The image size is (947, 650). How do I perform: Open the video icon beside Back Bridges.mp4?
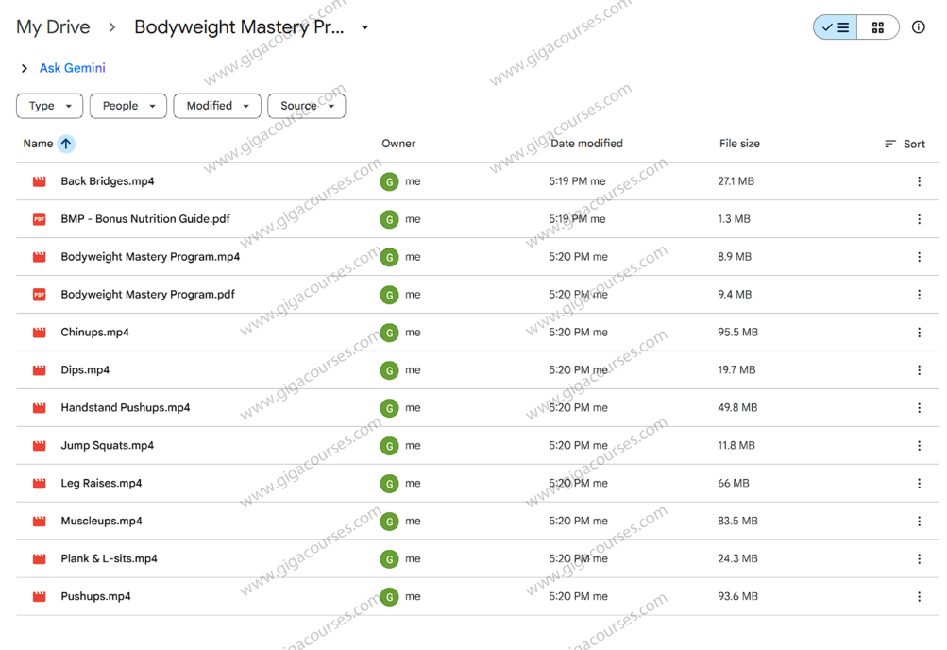(38, 180)
